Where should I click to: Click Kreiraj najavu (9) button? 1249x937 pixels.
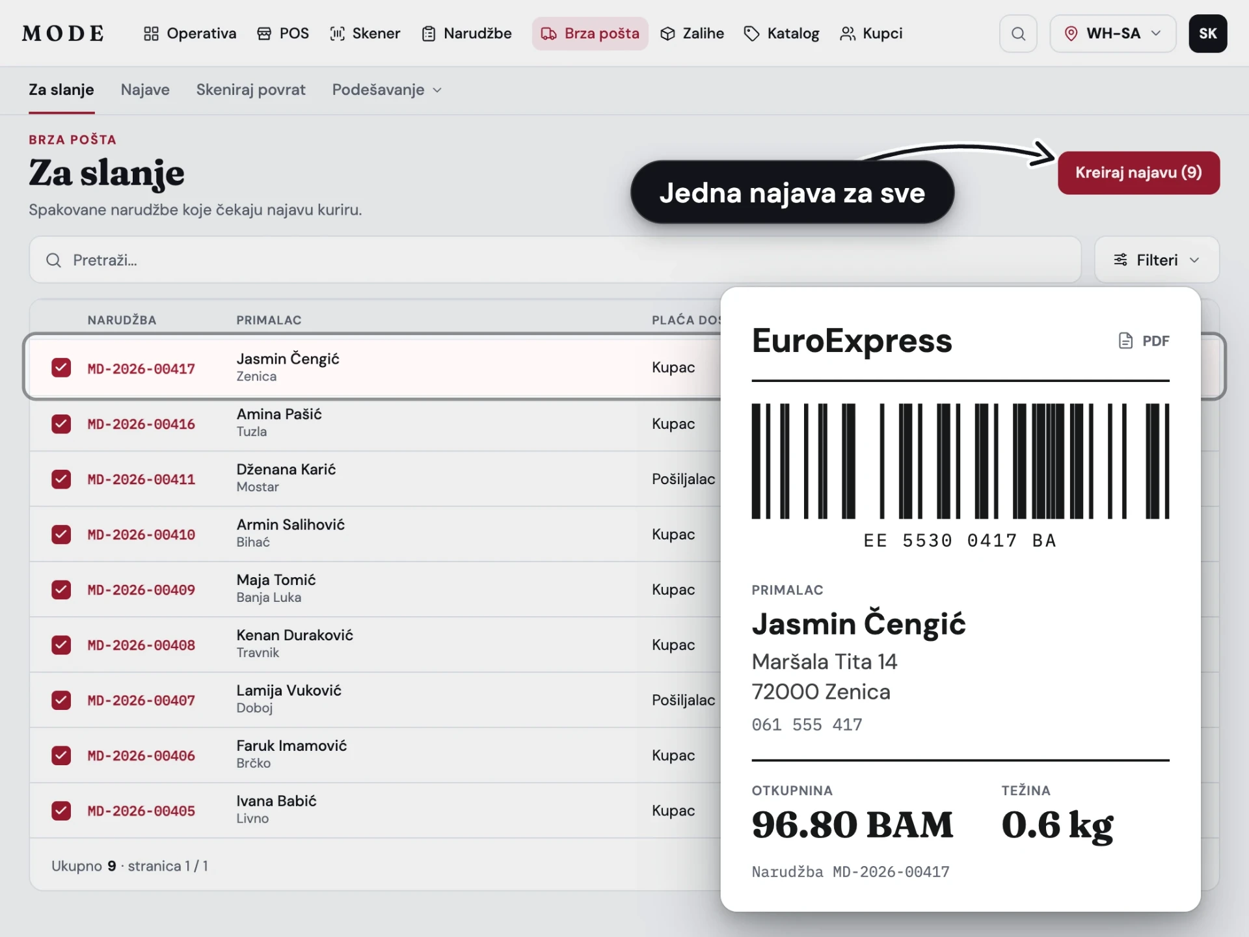1138,172
